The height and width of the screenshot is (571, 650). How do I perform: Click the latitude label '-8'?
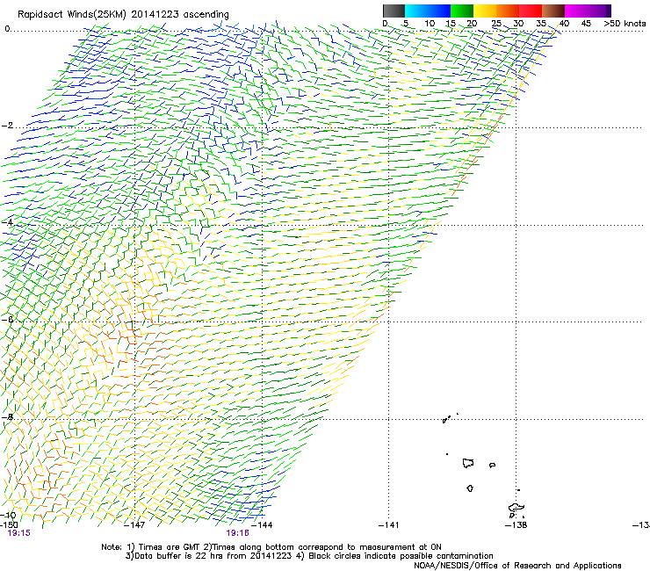point(7,416)
